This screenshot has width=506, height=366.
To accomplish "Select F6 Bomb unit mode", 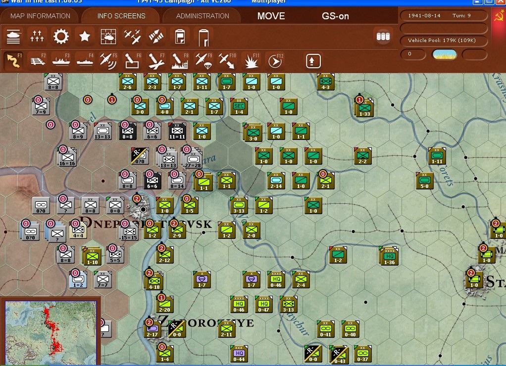I will click(x=133, y=61).
